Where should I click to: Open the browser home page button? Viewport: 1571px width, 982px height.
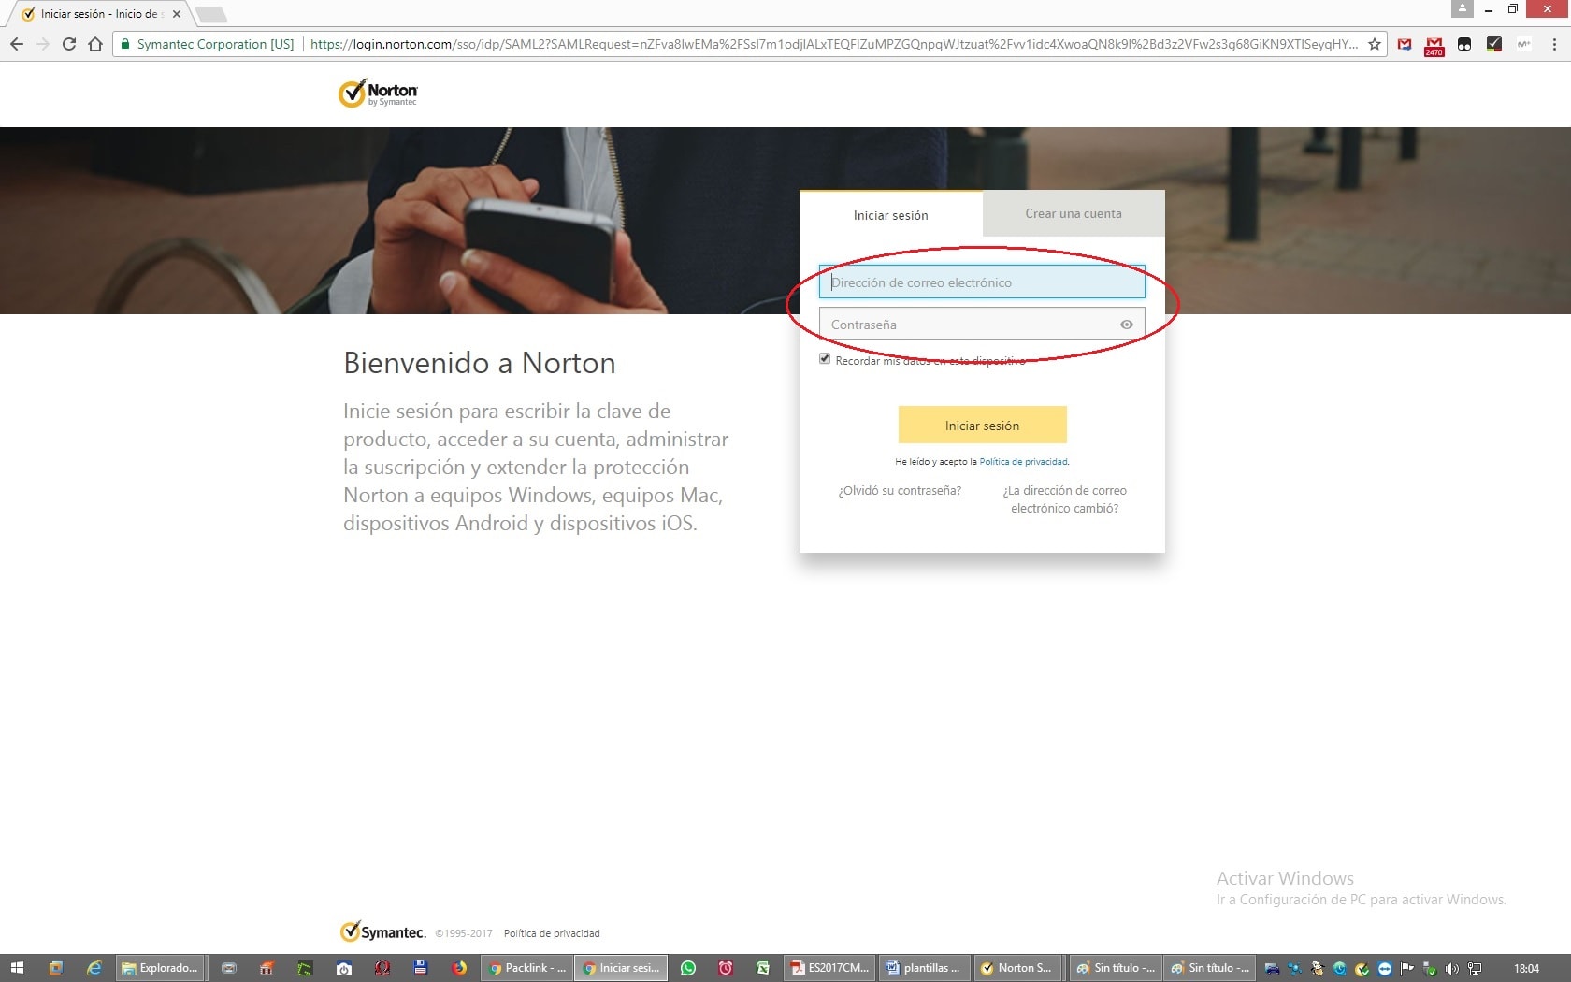(94, 44)
